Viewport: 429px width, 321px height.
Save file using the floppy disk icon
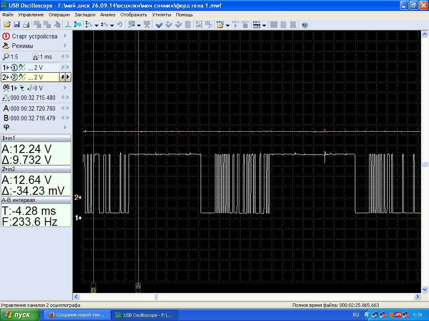(x=17, y=25)
